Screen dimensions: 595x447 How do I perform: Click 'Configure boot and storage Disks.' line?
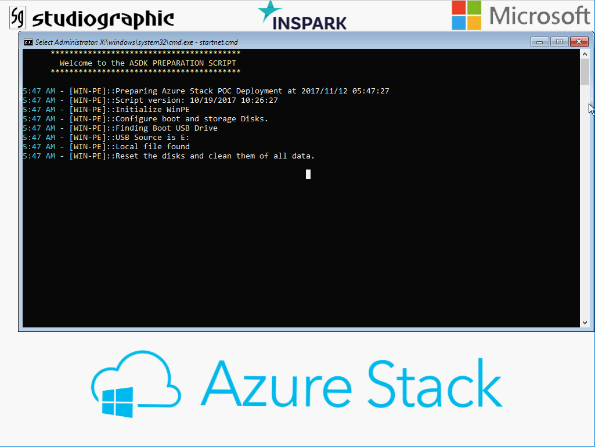(x=145, y=119)
